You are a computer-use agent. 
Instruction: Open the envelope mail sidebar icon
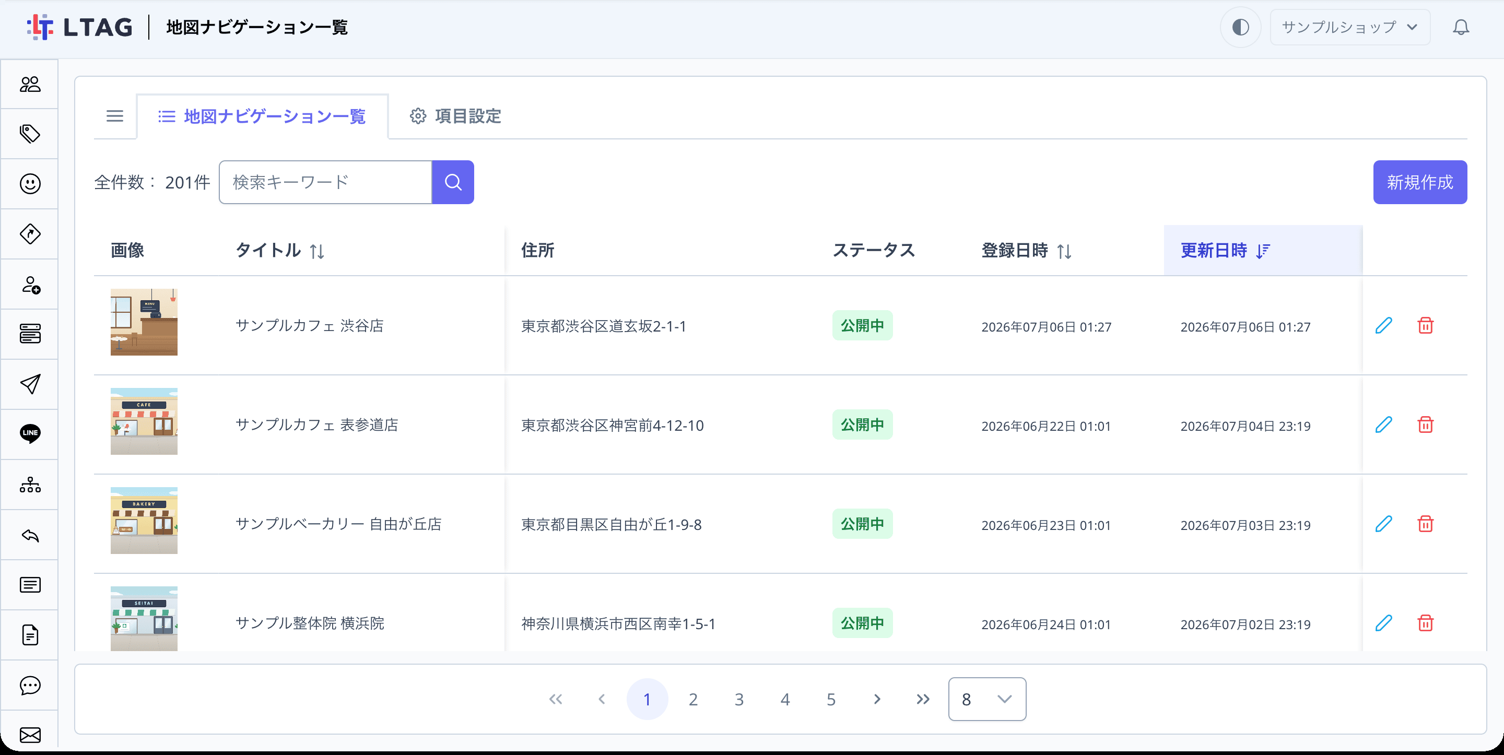(x=30, y=735)
